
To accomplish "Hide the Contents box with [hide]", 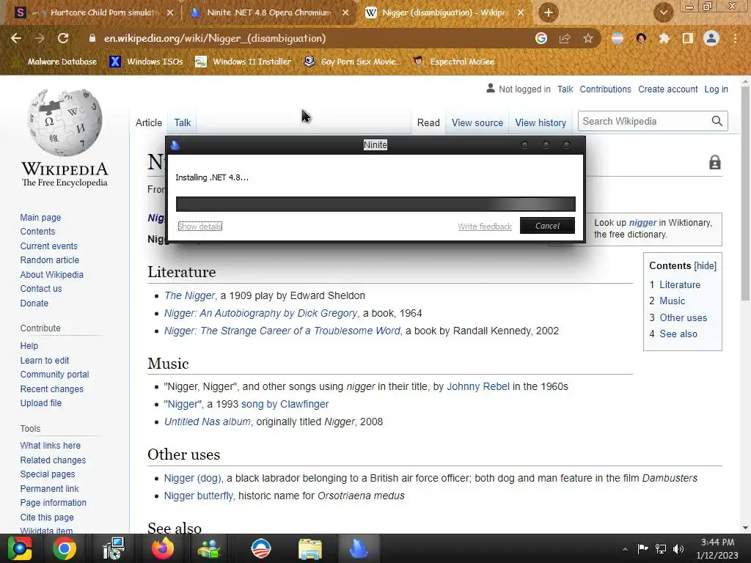I will click(705, 265).
